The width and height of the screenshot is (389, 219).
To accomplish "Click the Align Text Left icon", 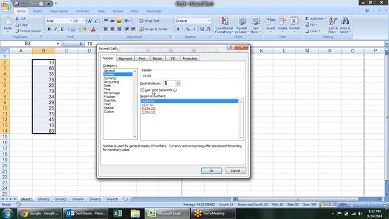I will pyautogui.click(x=106, y=29).
